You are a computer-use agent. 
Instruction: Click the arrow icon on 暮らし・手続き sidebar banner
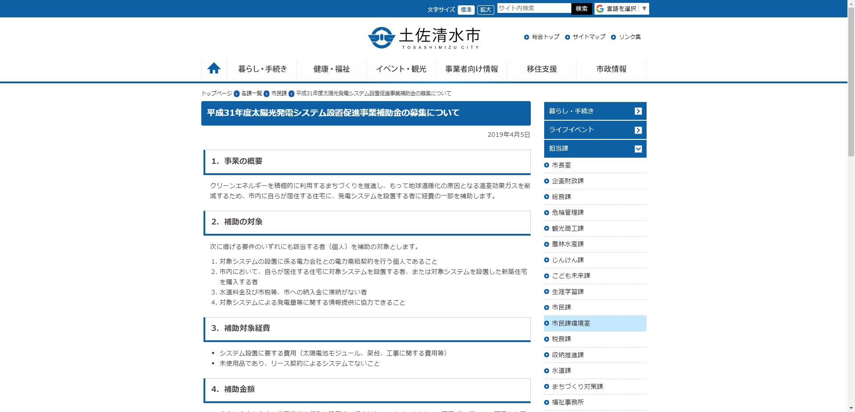(639, 111)
